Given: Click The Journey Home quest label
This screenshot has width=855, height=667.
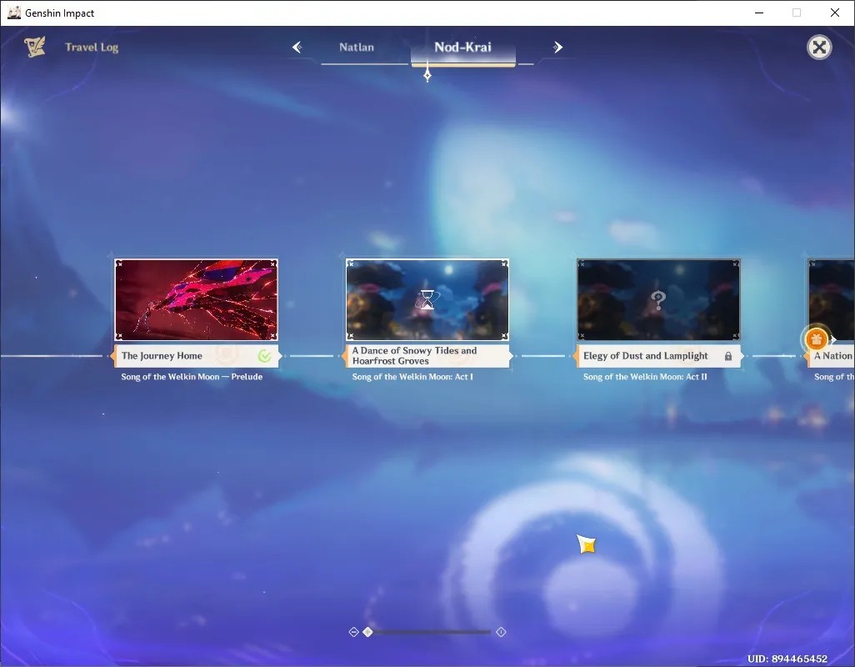Looking at the screenshot, I should [x=197, y=356].
